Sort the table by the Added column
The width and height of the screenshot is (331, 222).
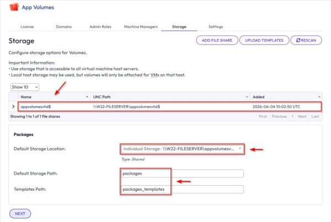point(286,97)
